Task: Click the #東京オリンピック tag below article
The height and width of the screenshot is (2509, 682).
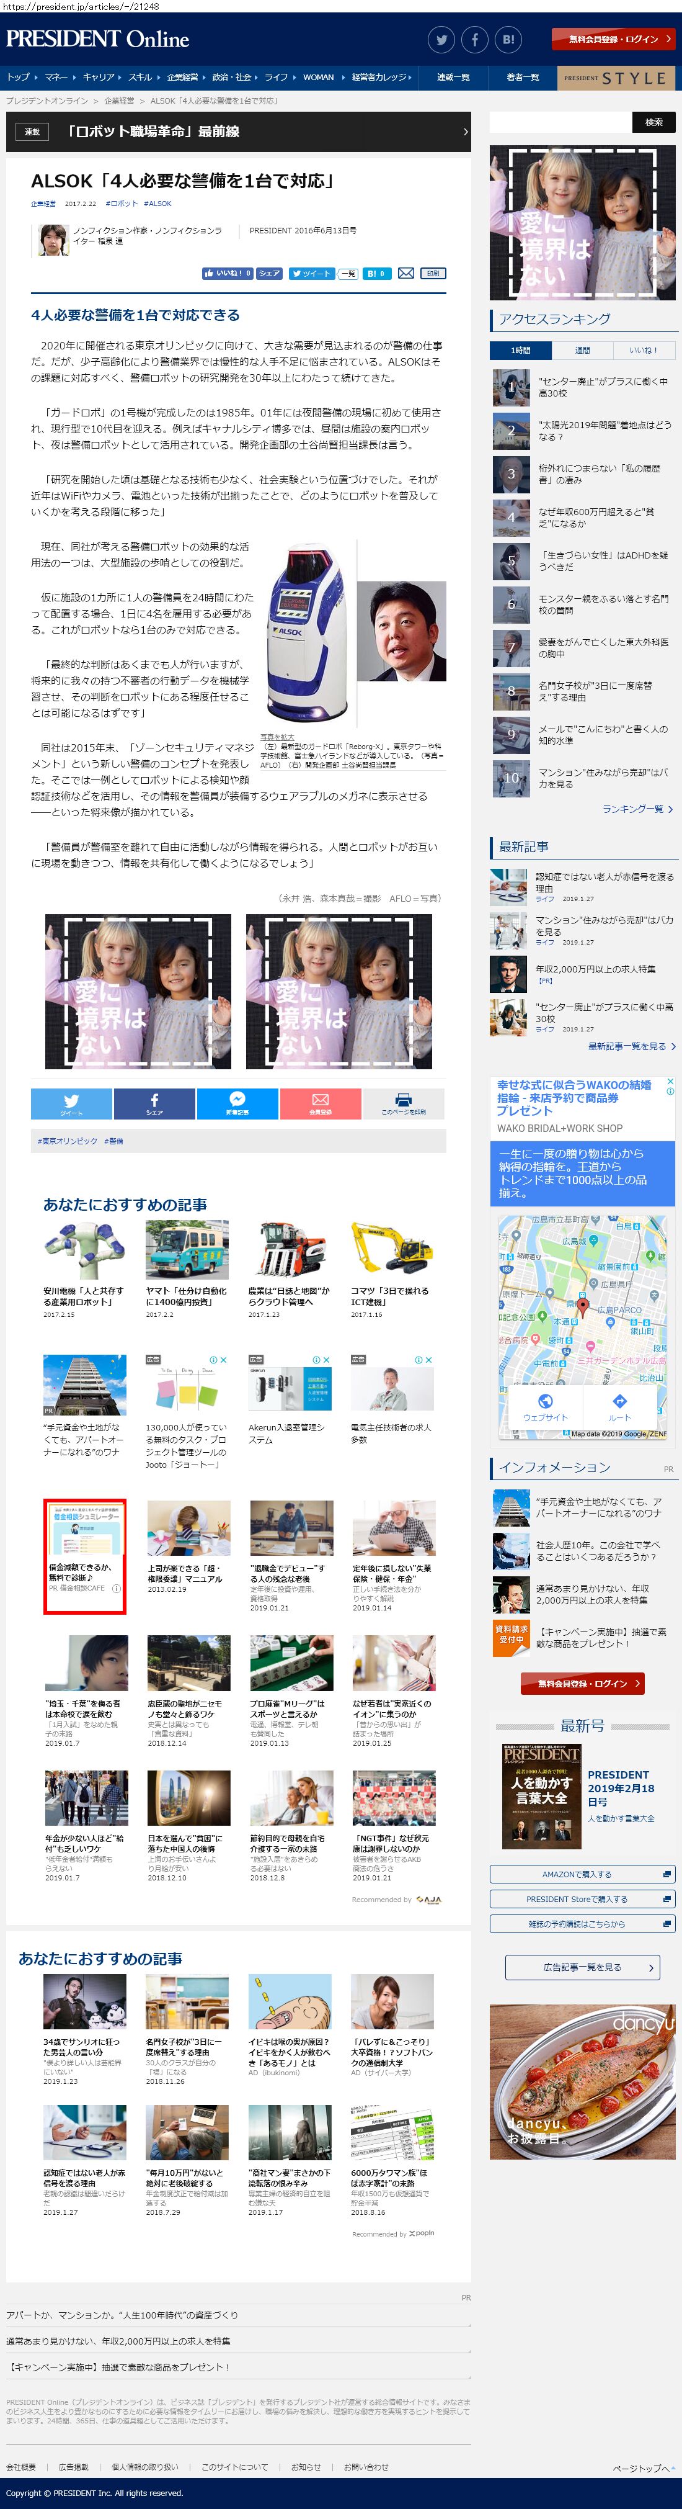Action: click(67, 1141)
